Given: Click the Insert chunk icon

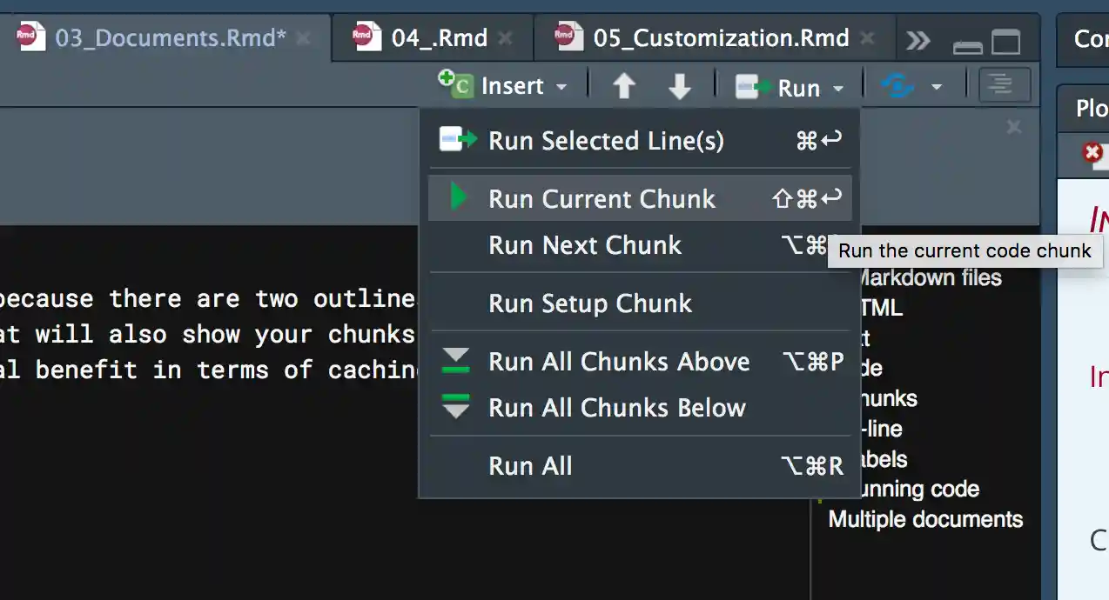Looking at the screenshot, I should (455, 84).
